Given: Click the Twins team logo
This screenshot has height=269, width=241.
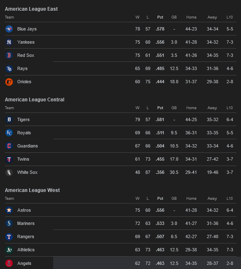Looking at the screenshot, I should [9, 159].
